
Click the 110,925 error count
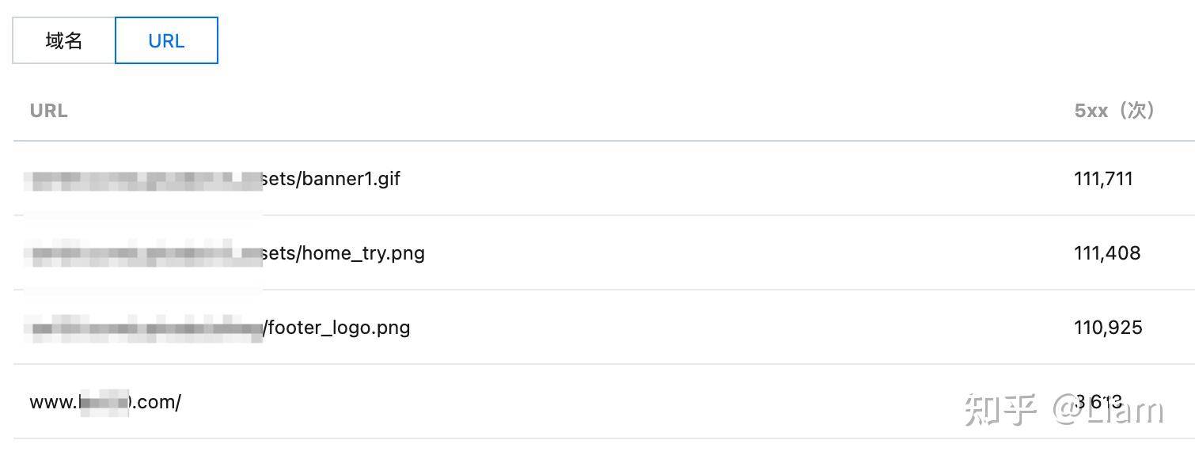(x=1108, y=328)
